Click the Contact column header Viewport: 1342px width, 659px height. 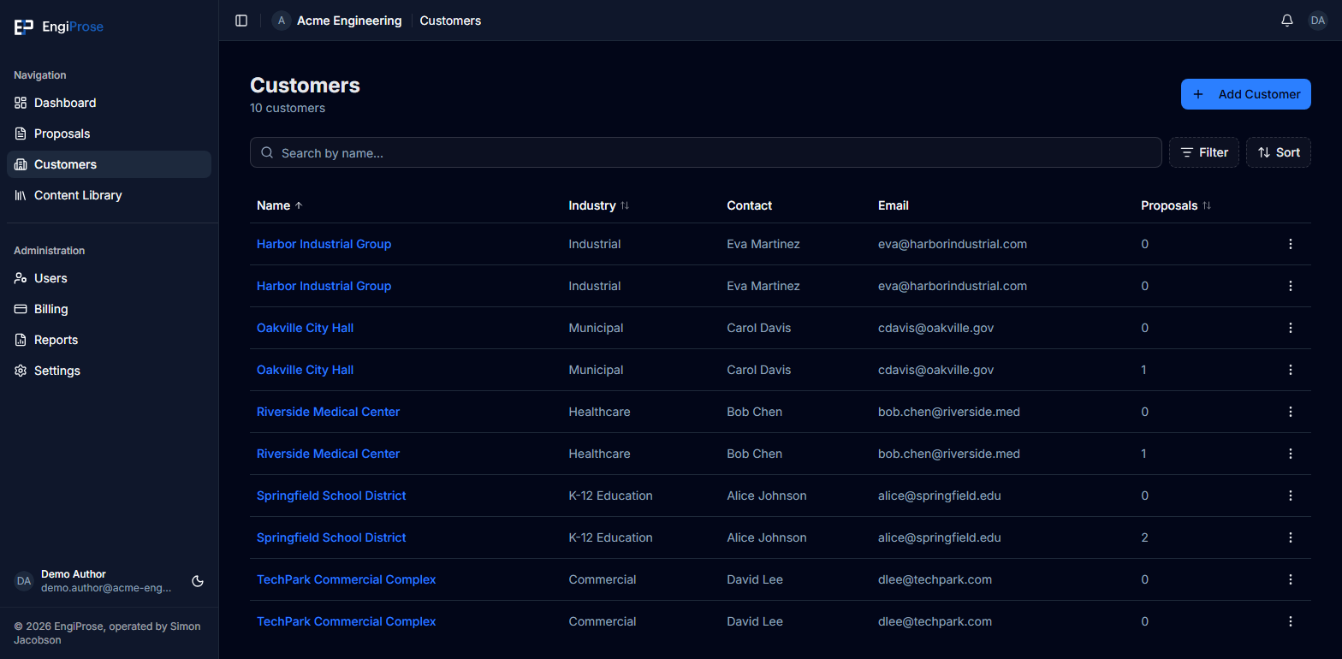click(749, 205)
